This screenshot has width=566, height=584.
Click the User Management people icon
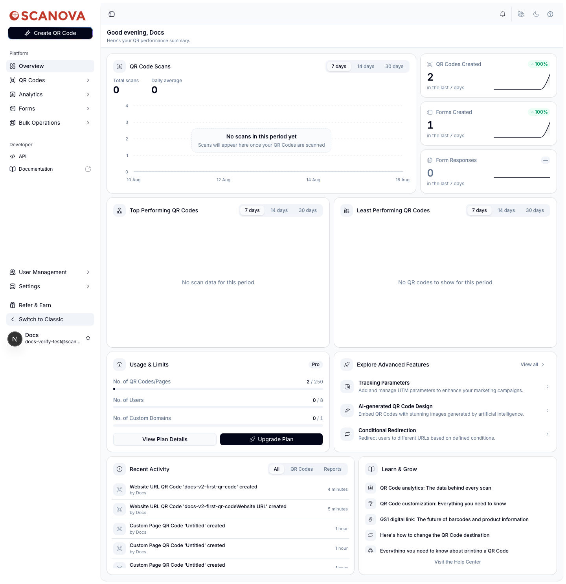(13, 272)
